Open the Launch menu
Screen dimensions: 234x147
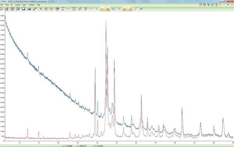click(x=18, y=5)
